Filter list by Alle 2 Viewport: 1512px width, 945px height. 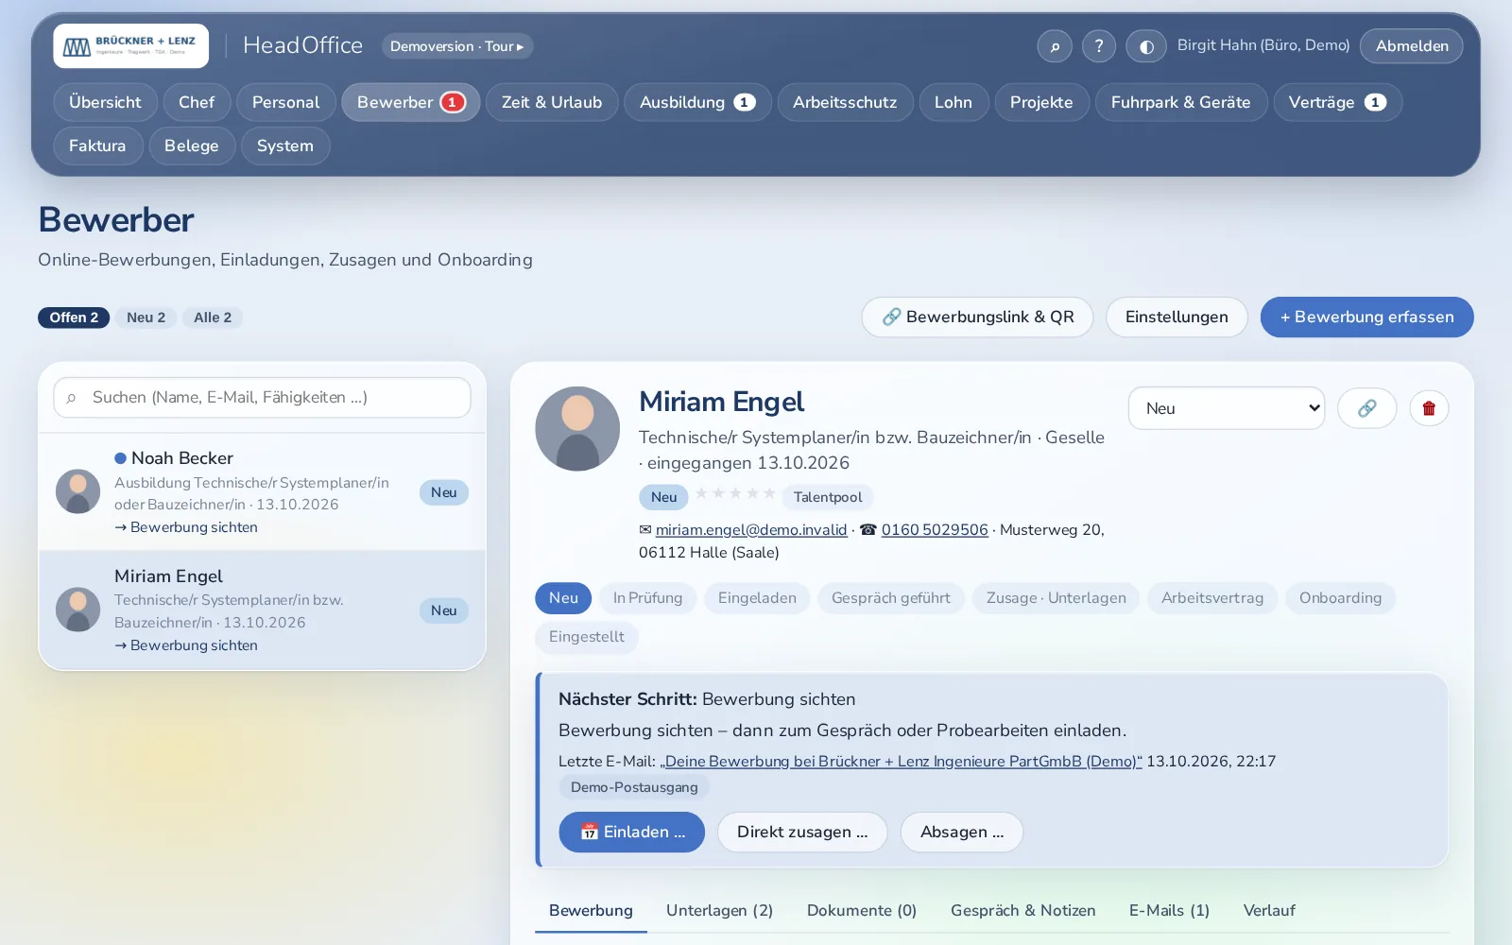point(213,318)
